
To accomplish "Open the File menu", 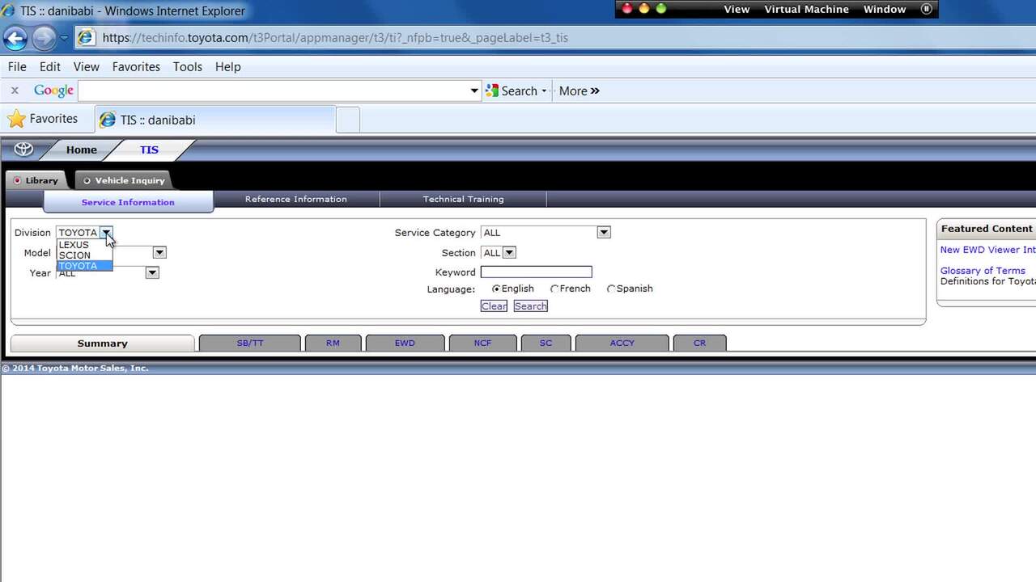I will pos(17,67).
